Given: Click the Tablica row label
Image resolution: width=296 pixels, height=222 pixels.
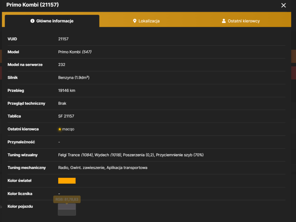Looking at the screenshot, I should tap(14, 116).
